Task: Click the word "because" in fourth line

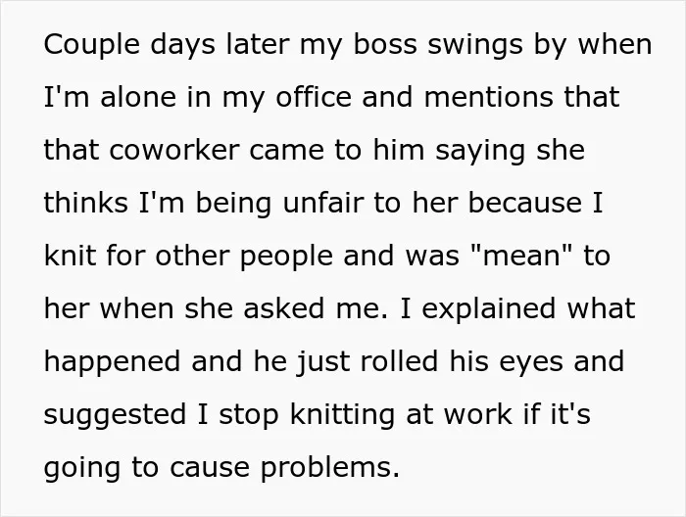Action: (x=524, y=203)
